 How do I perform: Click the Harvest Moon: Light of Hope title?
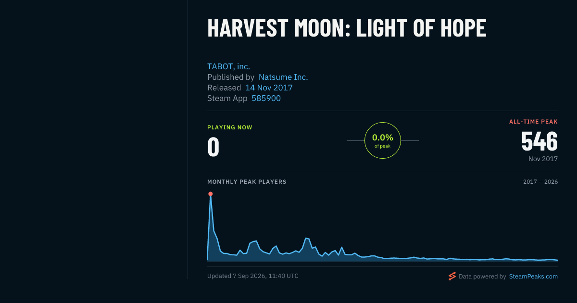tap(347, 28)
